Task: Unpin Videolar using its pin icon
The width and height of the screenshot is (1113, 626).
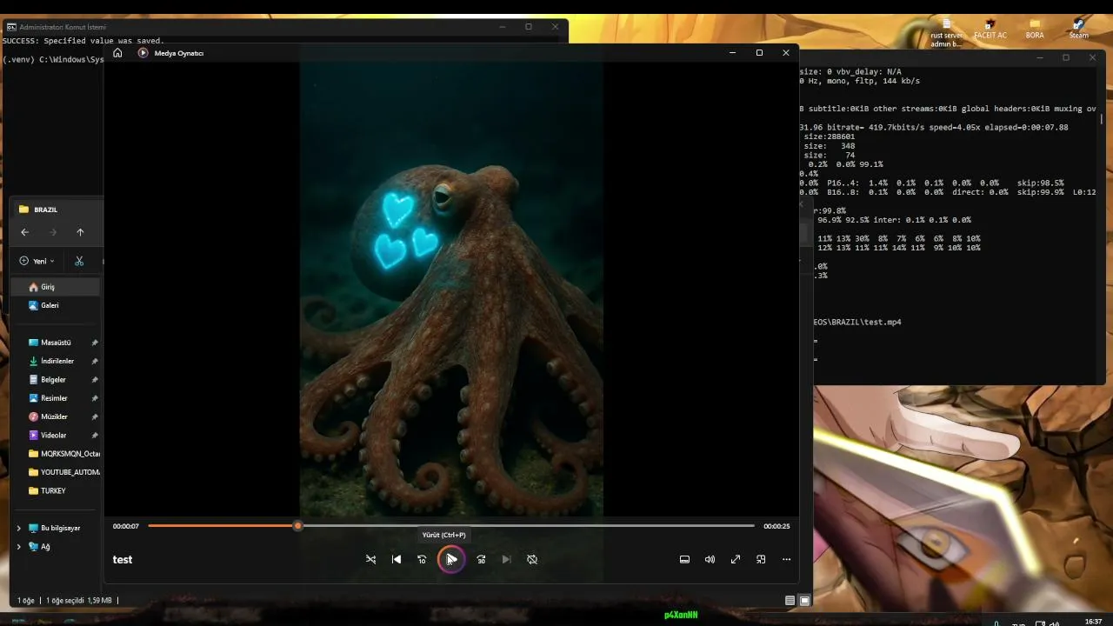Action: click(x=95, y=435)
